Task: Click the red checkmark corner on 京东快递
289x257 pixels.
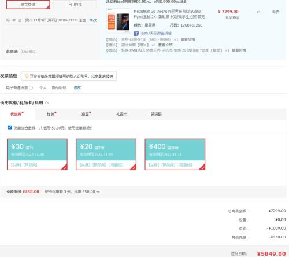Action: click(48, 7)
